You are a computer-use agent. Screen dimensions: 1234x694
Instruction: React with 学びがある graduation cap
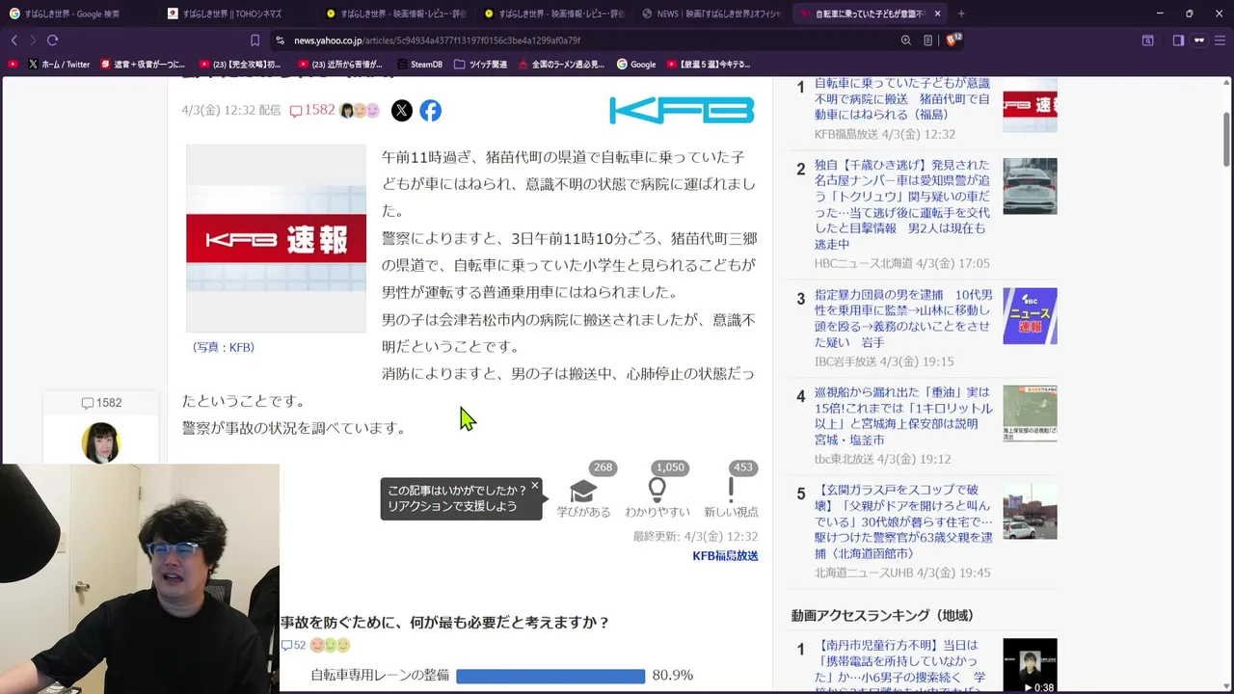583,492
